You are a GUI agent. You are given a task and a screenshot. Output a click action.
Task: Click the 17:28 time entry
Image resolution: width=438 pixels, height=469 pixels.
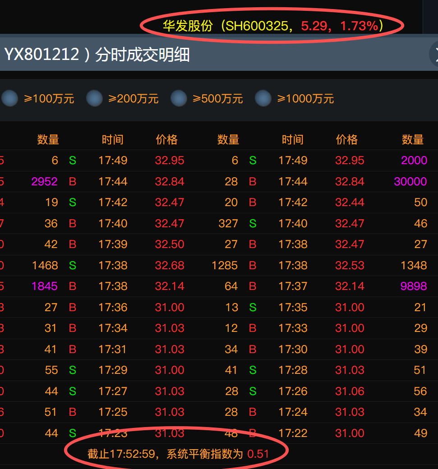coord(293,370)
